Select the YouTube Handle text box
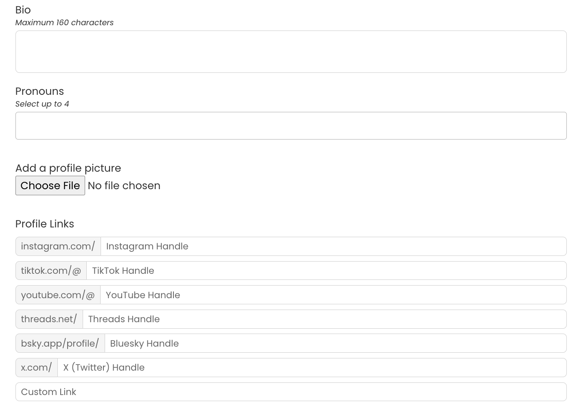Screen dimensions: 579x406 coord(333,295)
